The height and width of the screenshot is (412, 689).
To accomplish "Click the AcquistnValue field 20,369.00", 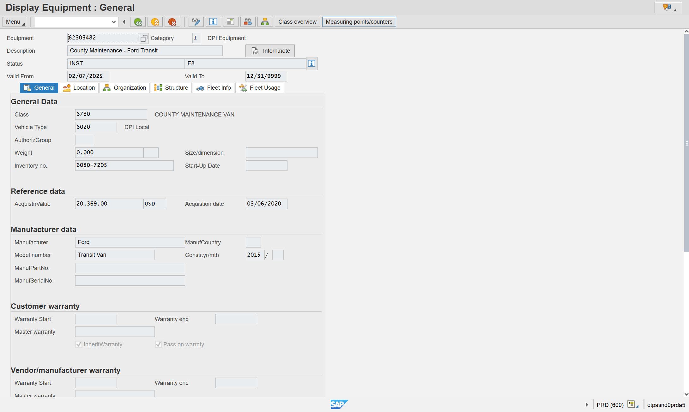I will pyautogui.click(x=109, y=204).
